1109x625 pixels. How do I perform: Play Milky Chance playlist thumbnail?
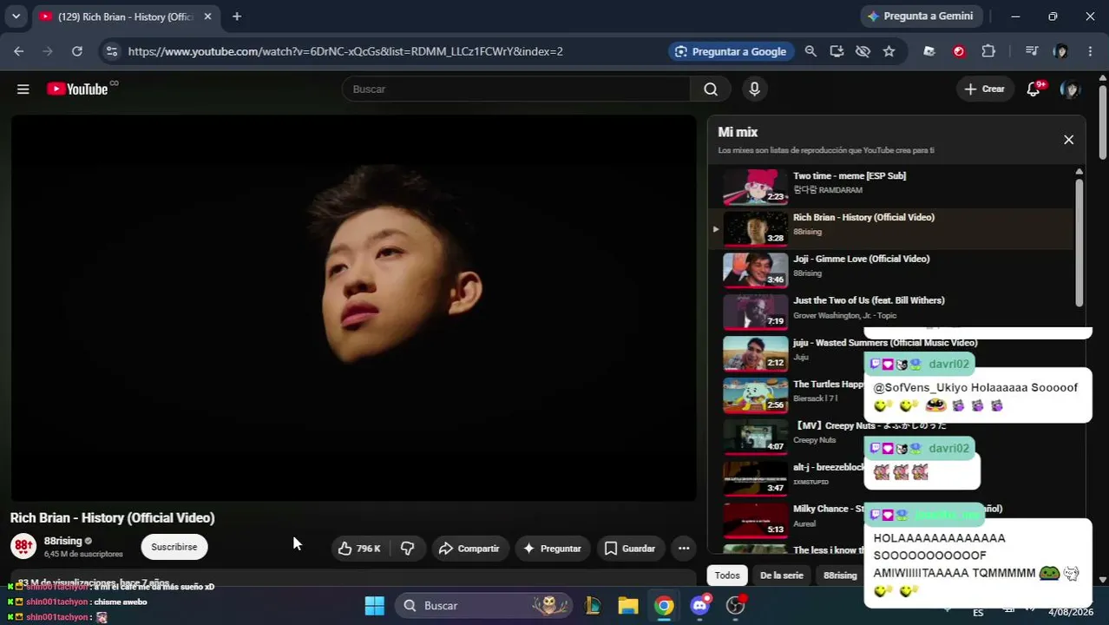(755, 519)
